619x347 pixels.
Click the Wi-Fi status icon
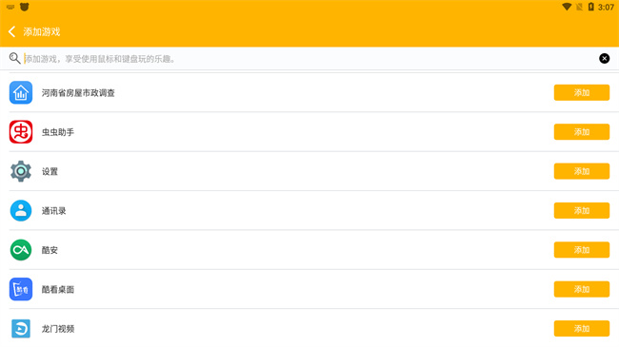coord(567,7)
